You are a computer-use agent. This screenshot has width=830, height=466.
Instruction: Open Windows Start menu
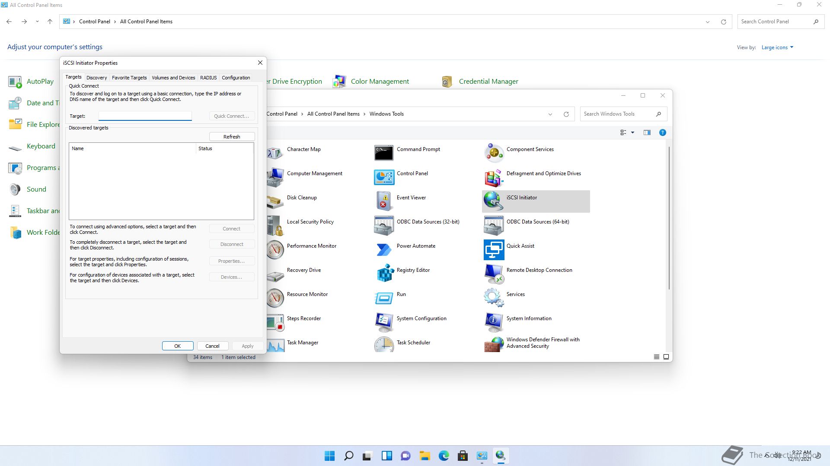pyautogui.click(x=329, y=456)
